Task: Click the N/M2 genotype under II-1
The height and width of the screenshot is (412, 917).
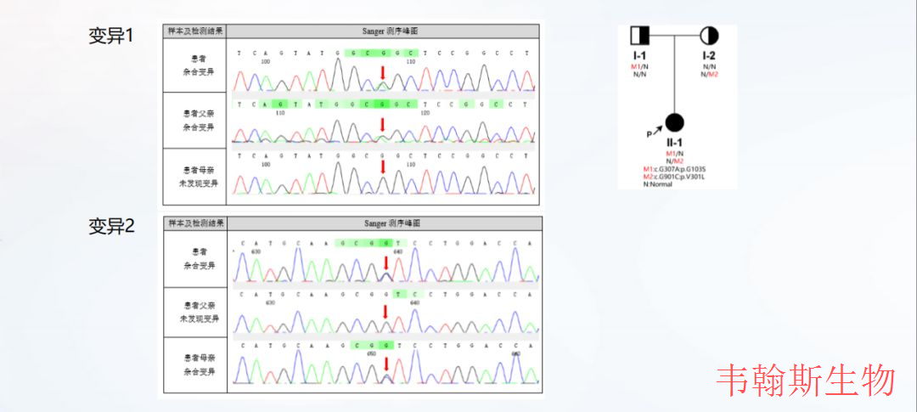Action: tap(674, 161)
